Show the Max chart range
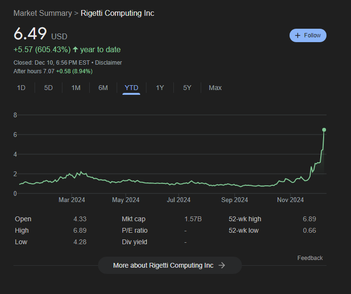 [x=215, y=88]
